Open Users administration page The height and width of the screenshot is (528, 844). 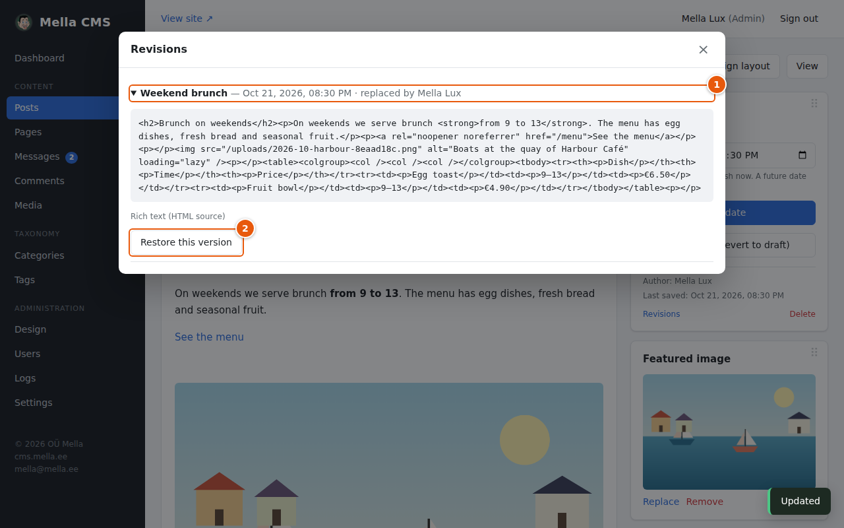click(73, 354)
